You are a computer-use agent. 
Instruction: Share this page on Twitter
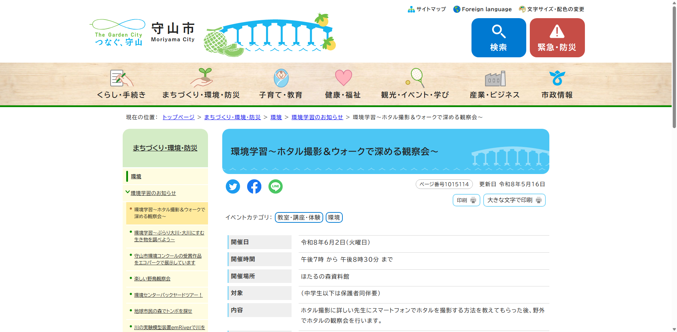tap(233, 186)
